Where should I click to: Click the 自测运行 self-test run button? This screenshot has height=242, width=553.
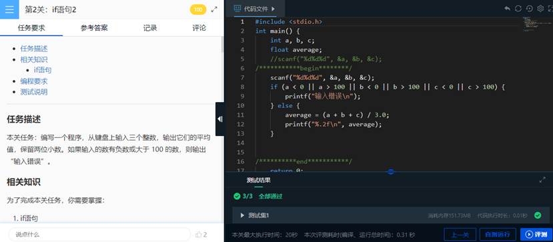coord(497,234)
